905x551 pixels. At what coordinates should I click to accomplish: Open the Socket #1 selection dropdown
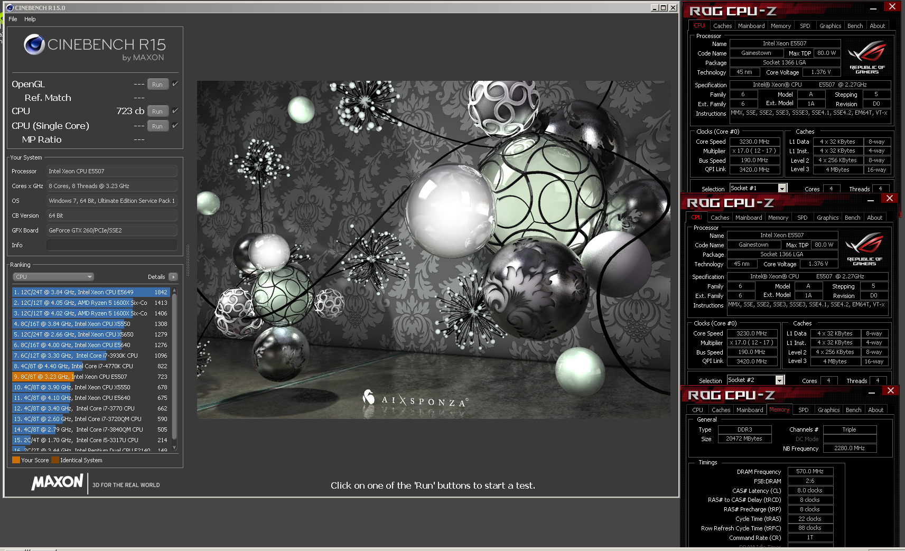tap(782, 189)
